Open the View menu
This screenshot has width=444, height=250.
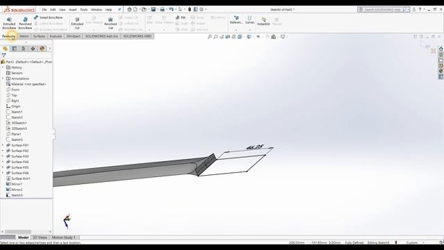[62, 10]
